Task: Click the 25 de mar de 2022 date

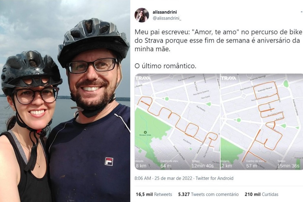Action: click(173, 178)
